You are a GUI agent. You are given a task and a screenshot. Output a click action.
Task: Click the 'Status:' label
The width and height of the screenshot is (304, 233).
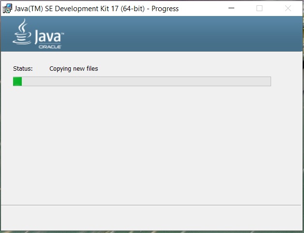coord(23,69)
